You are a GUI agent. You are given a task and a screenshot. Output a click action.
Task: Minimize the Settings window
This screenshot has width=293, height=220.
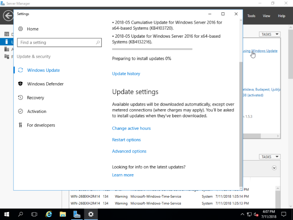coord(210,14)
